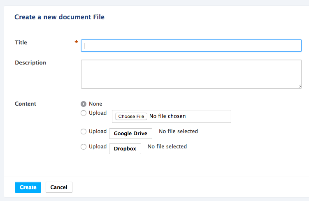This screenshot has width=309, height=201.
Task: Click the red required asterisk
Action: [77, 42]
